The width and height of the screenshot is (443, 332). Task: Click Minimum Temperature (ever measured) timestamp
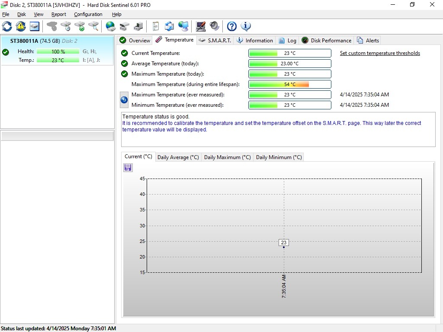click(x=364, y=105)
